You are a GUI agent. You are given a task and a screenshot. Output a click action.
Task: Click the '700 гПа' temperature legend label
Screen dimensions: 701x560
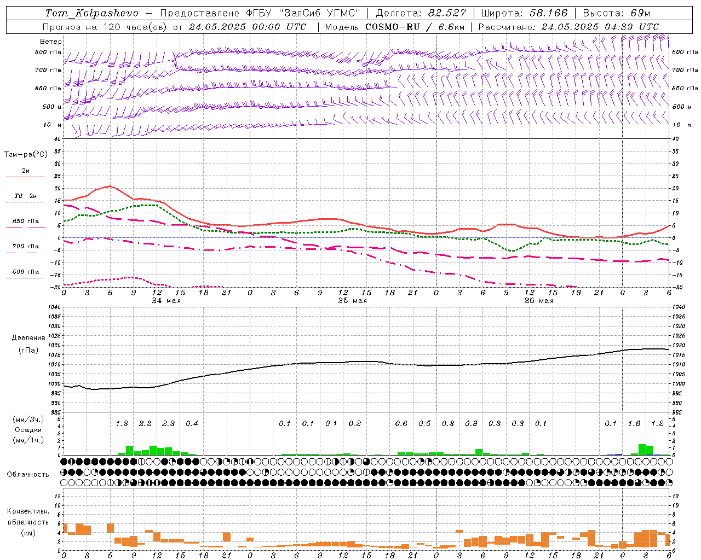(26, 247)
